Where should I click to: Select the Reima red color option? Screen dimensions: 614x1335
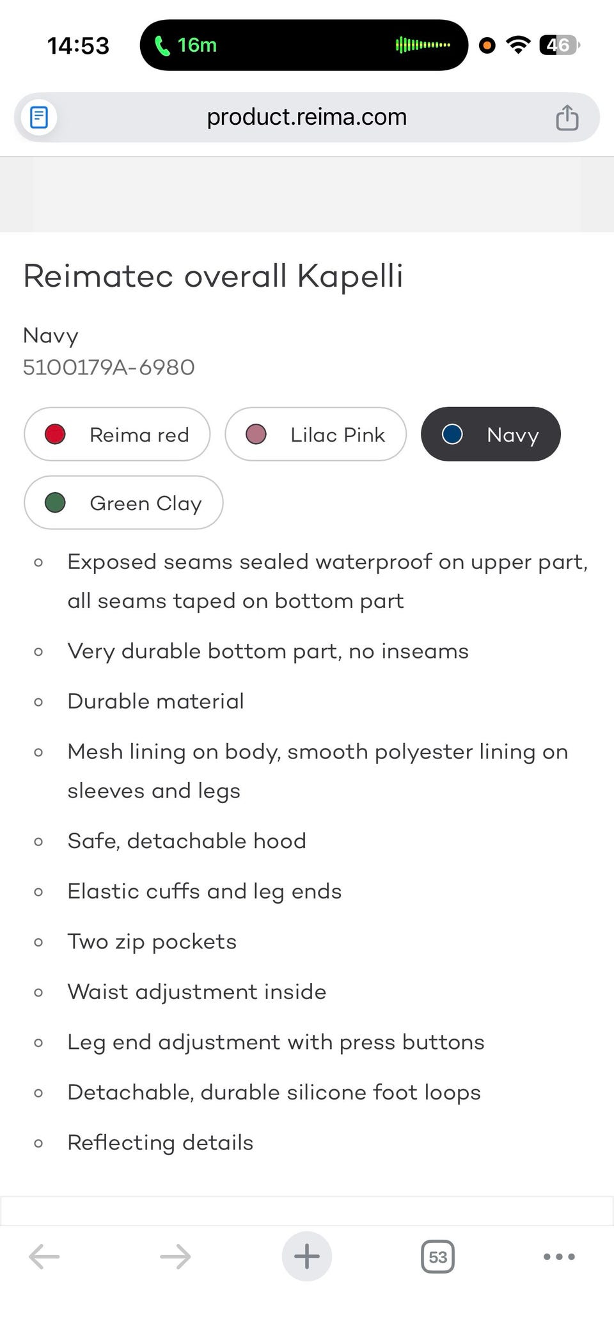(x=117, y=435)
